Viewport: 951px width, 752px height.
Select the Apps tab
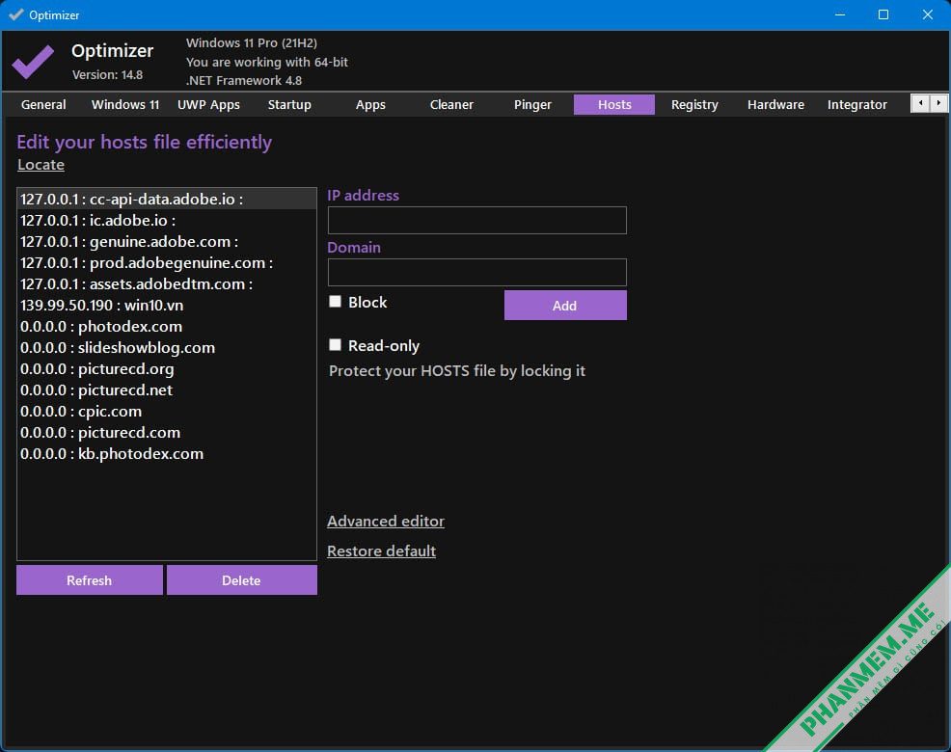(370, 104)
